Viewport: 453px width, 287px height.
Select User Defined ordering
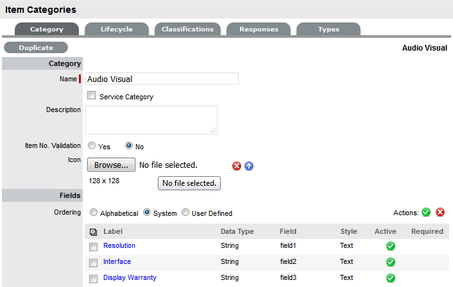pos(186,213)
